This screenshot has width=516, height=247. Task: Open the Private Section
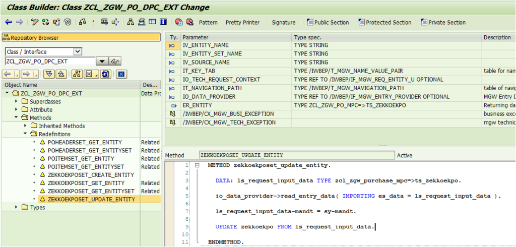coord(443,22)
